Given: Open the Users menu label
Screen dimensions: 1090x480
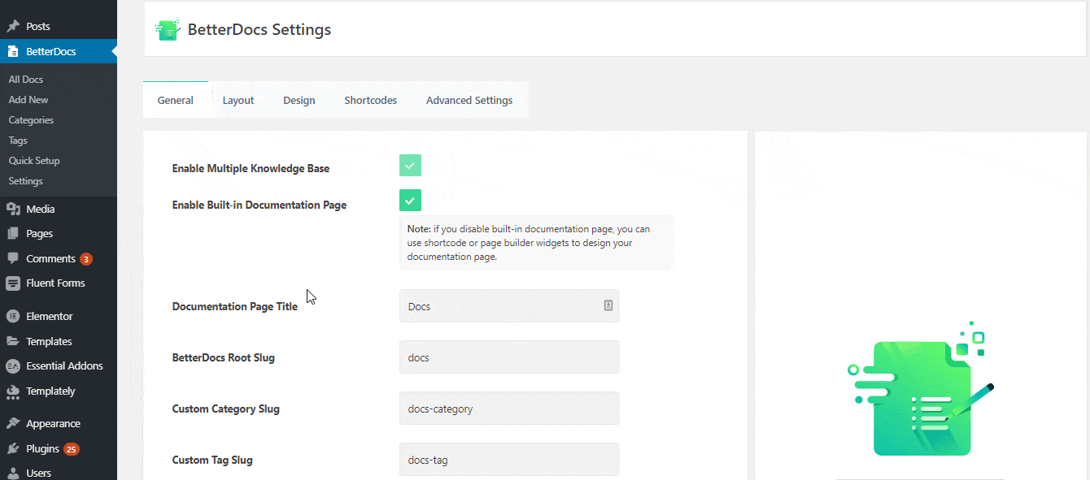Looking at the screenshot, I should tap(38, 473).
